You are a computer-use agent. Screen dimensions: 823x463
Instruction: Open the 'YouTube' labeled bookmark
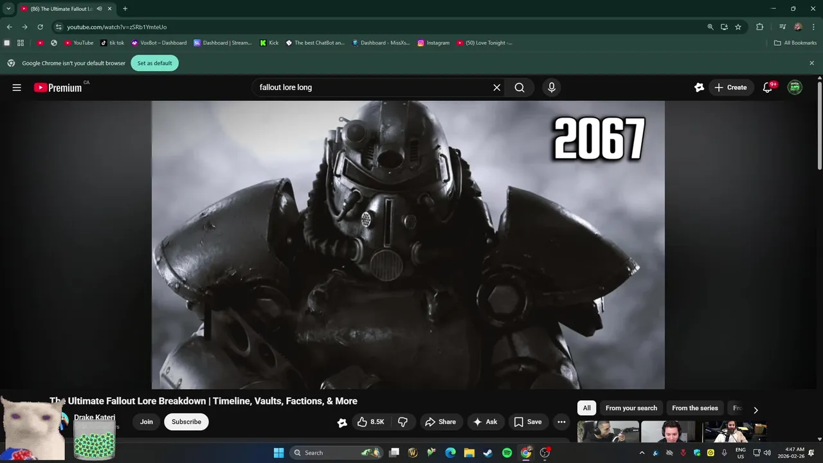click(79, 43)
